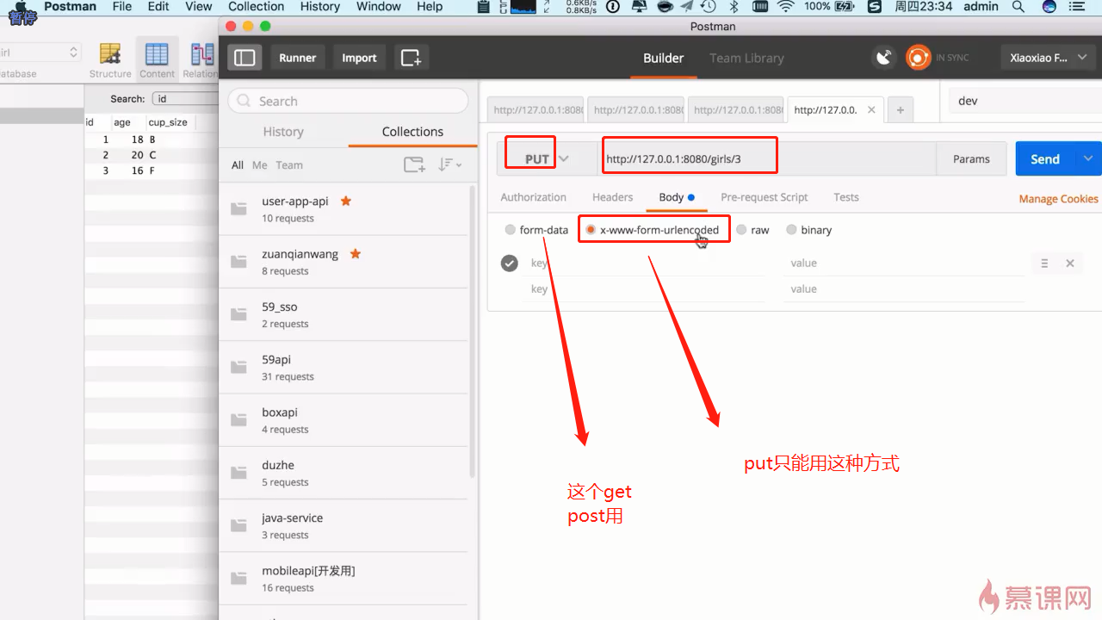Click the Wi-Fi icon in menu bar
Viewport: 1102px width, 620px height.
[785, 7]
